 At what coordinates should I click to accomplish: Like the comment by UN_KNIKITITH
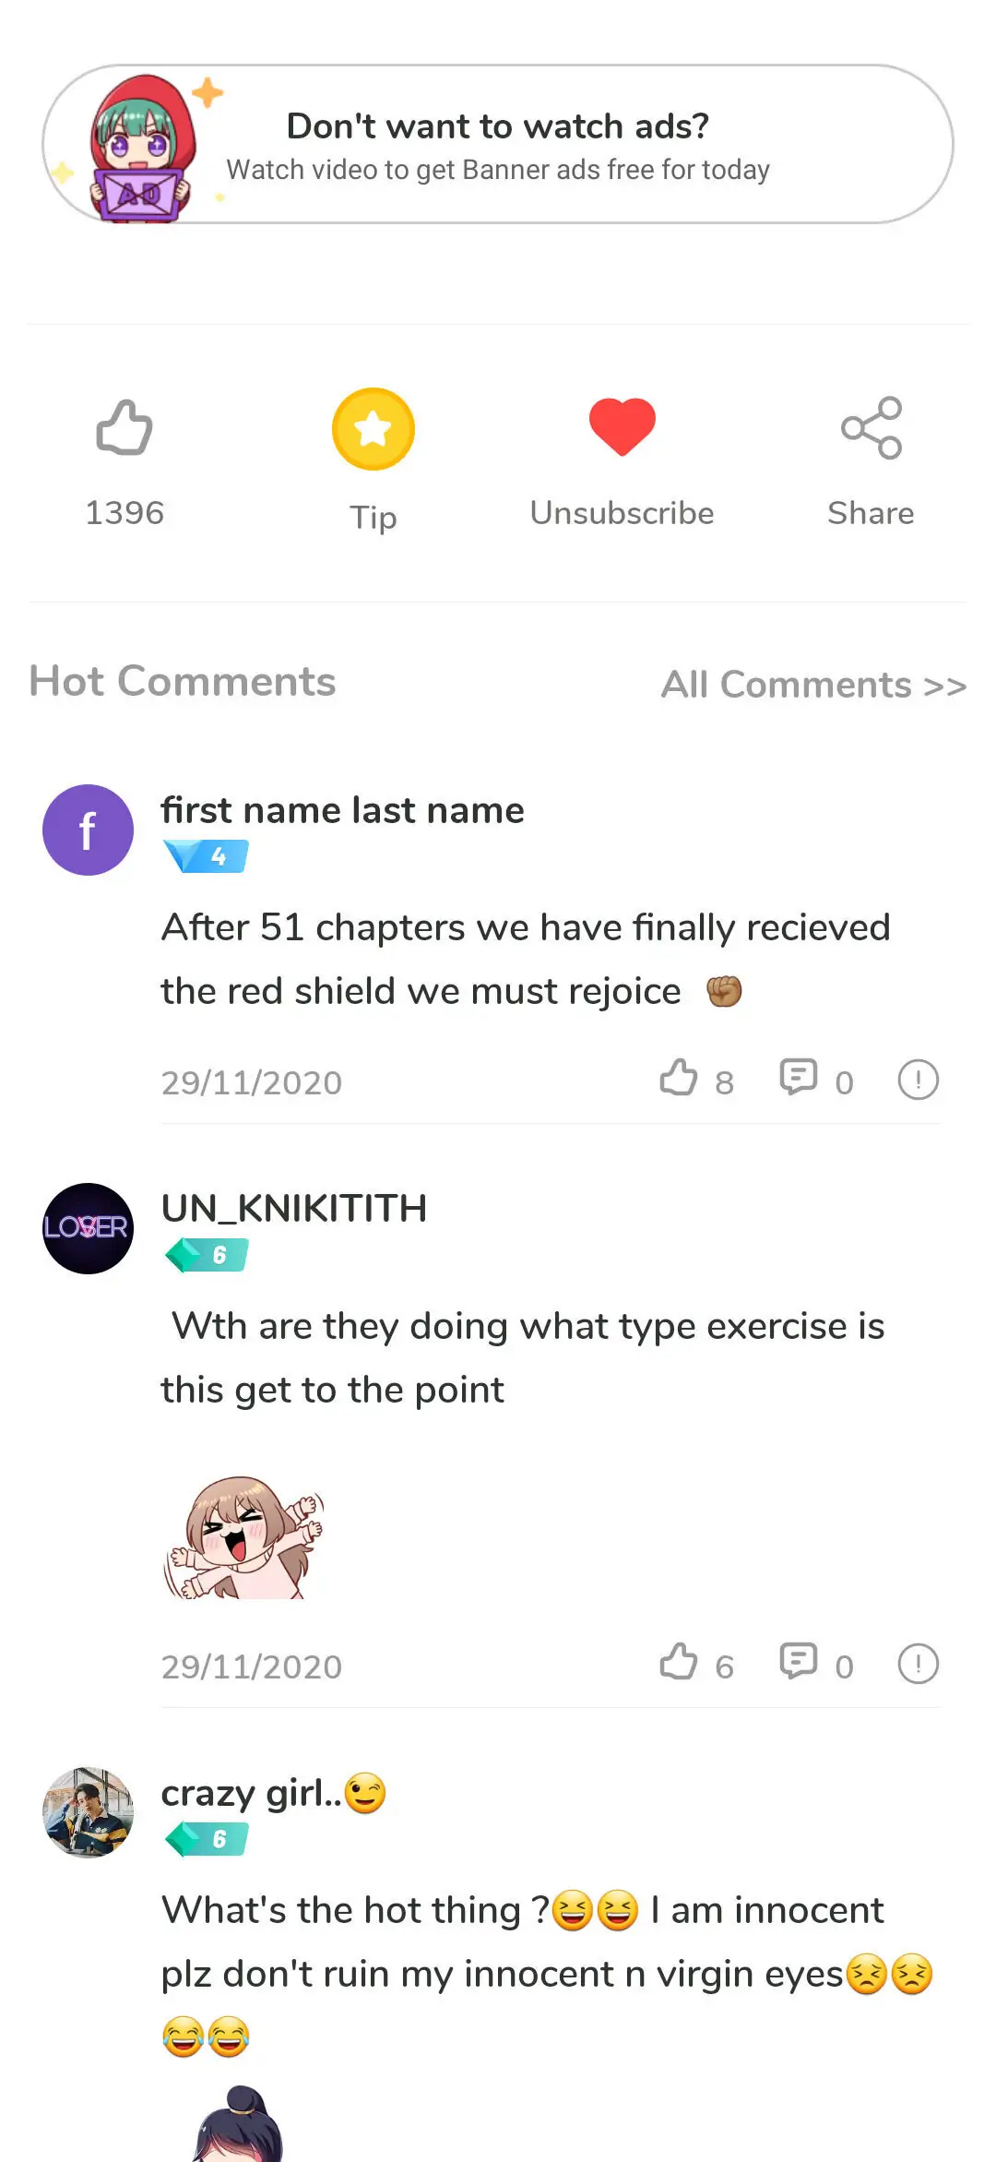(x=679, y=1661)
